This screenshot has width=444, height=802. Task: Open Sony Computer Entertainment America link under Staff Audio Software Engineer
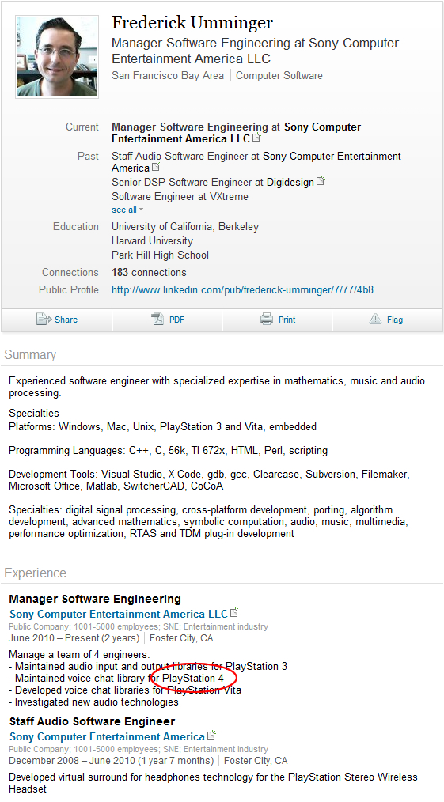[x=107, y=736]
